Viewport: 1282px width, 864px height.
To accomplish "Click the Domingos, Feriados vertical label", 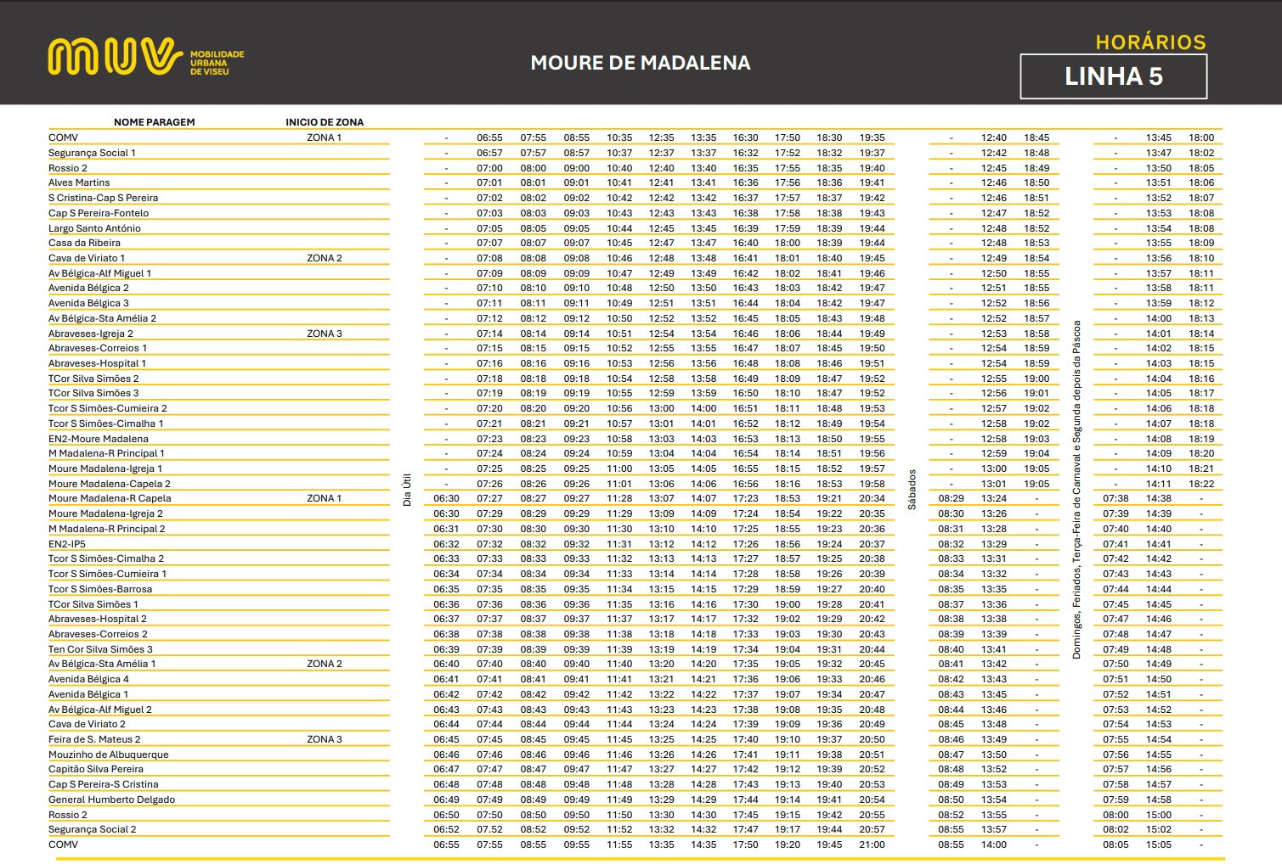I will point(1076,490).
